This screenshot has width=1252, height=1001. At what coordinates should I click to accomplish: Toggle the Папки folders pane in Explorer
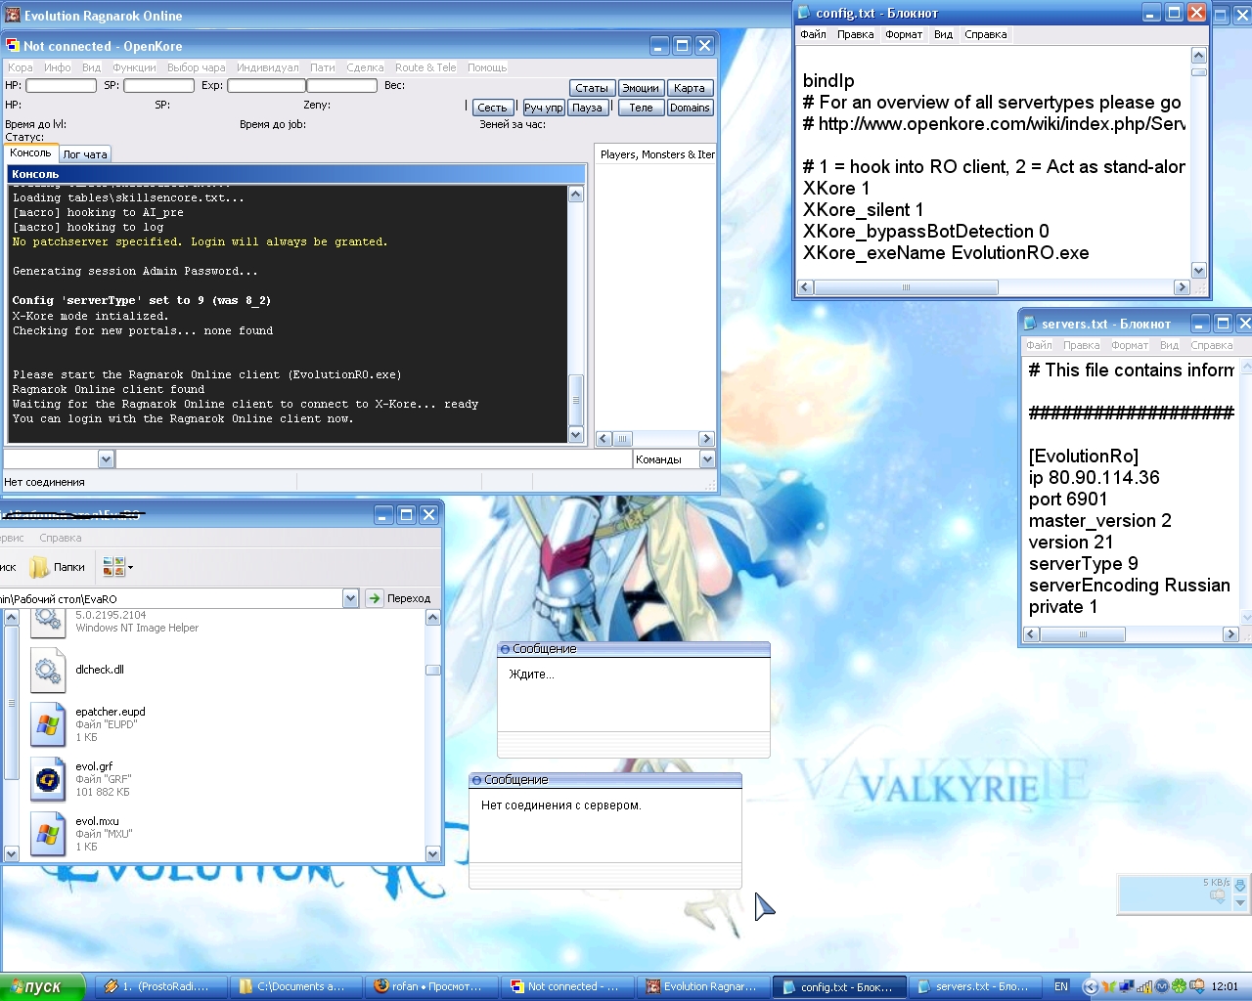tap(58, 567)
